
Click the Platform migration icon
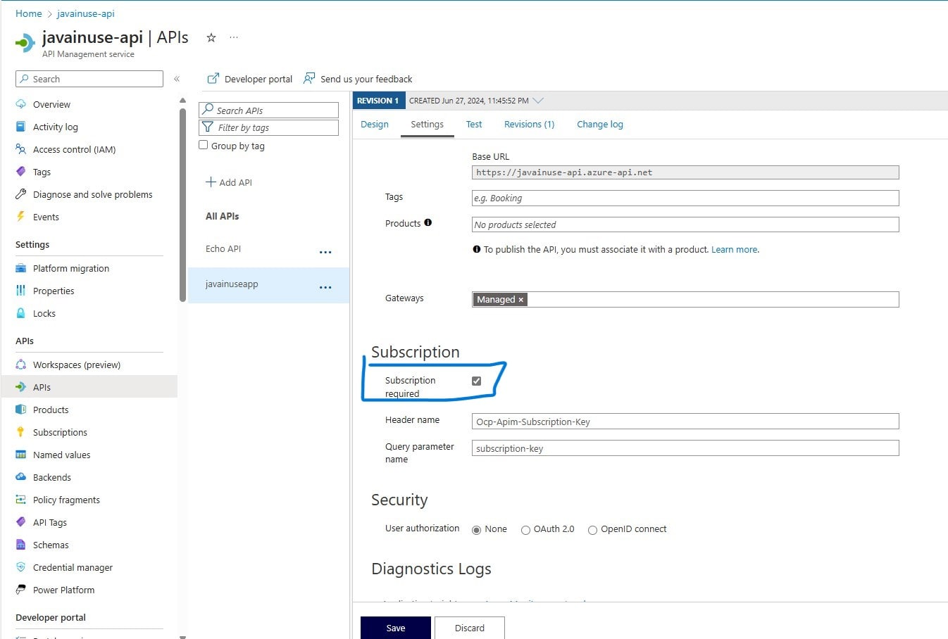[x=20, y=268]
